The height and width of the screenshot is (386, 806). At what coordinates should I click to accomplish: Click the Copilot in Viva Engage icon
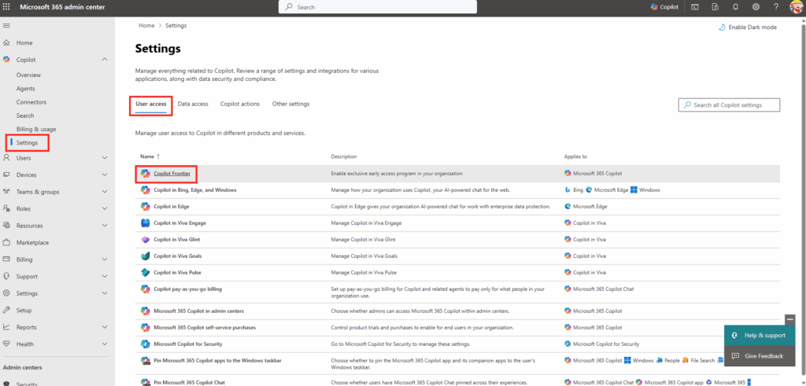point(145,222)
